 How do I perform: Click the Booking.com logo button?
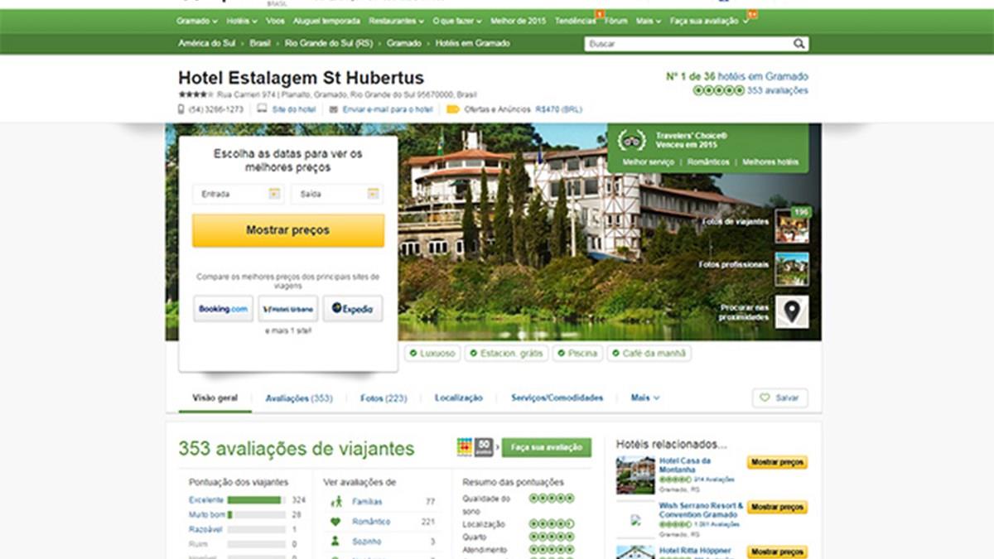[223, 309]
